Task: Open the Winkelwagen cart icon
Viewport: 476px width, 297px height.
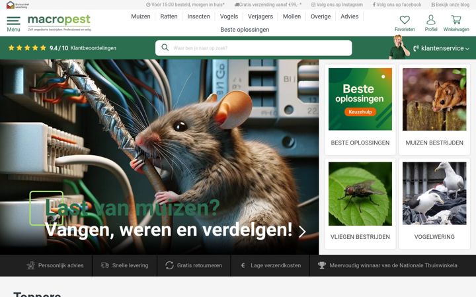Action: click(x=456, y=20)
